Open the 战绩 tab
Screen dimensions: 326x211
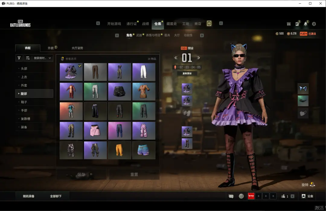(x=145, y=24)
